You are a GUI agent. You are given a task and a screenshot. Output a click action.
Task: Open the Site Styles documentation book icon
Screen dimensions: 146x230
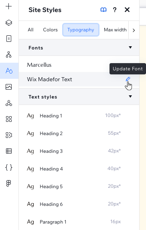[103, 10]
